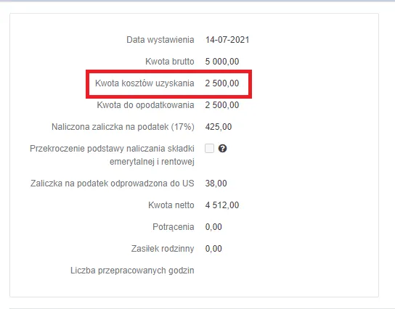Click the Kwota netto value 4 512,00
Image resolution: width=395 pixels, height=309 pixels.
point(222,205)
